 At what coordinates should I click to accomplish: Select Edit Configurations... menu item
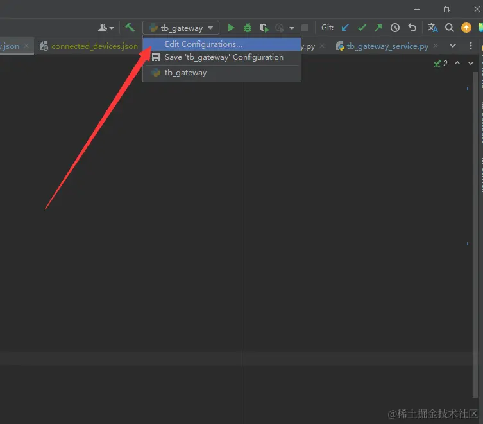point(222,44)
